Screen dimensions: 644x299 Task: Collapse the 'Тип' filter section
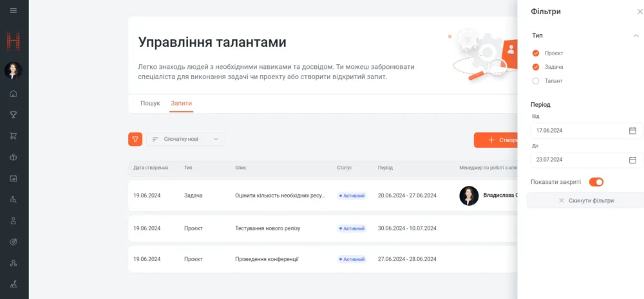(x=636, y=36)
